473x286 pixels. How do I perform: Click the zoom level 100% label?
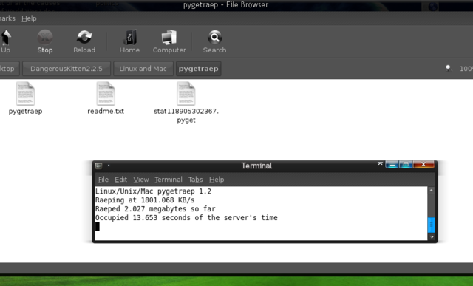coord(466,69)
